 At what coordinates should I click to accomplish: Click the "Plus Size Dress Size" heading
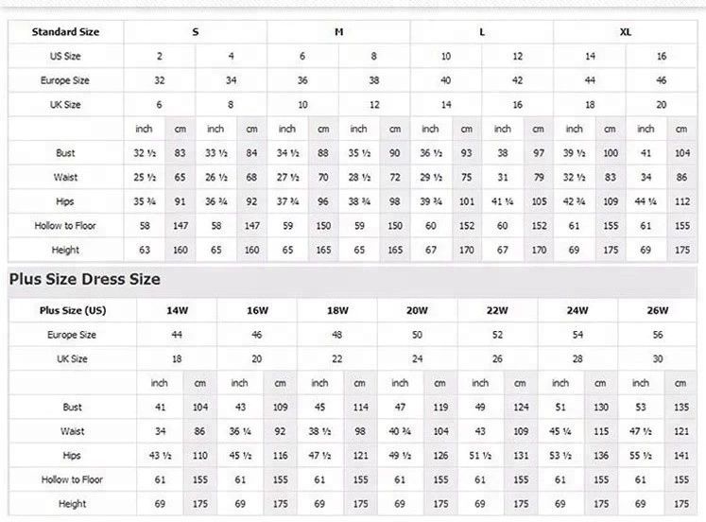coord(85,279)
